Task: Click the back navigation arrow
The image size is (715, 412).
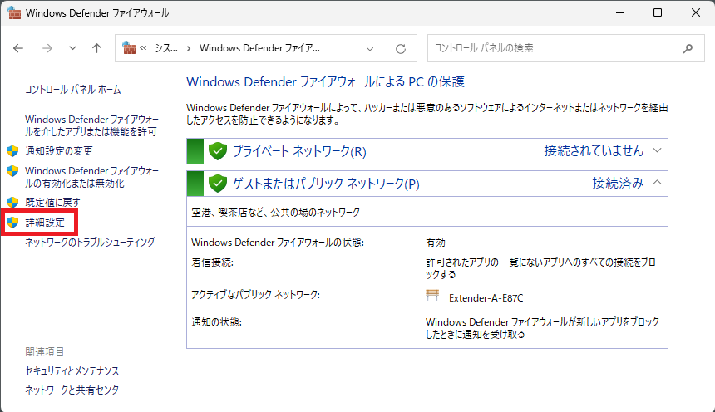Action: (19, 48)
